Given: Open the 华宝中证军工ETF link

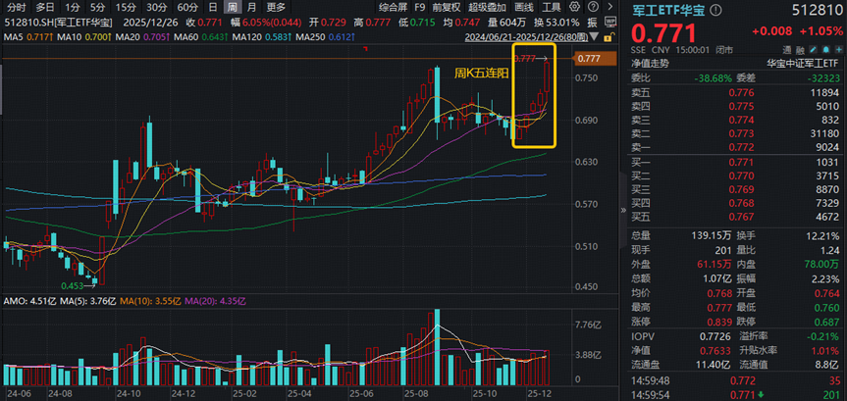Looking at the screenshot, I should coord(805,61).
